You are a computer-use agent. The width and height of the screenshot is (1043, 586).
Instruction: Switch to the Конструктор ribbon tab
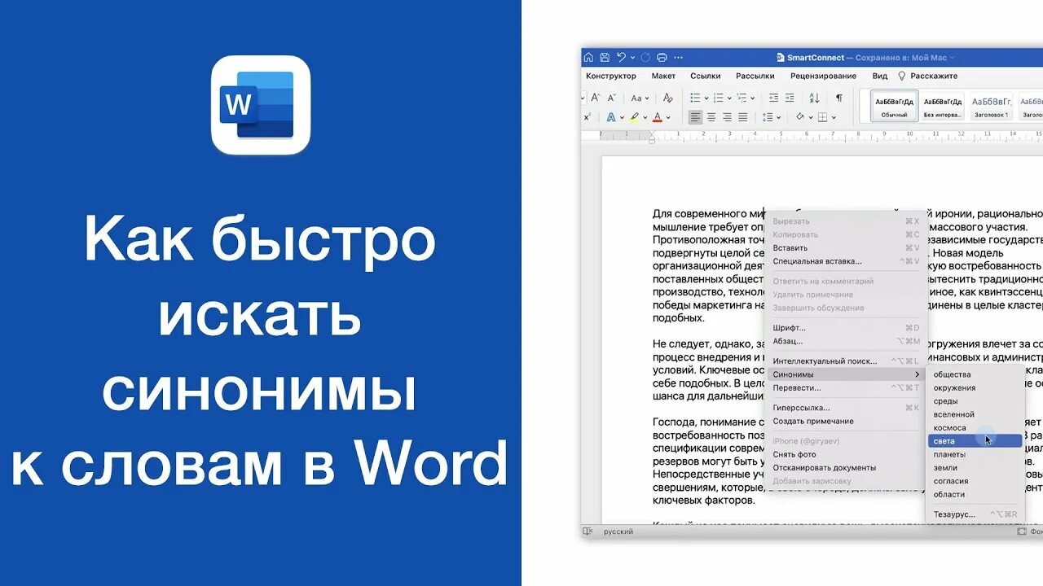611,76
